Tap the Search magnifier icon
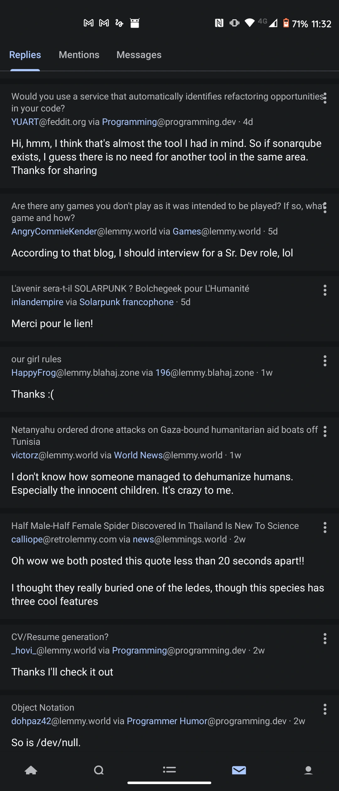Viewport: 339px width, 791px height. pos(99,770)
